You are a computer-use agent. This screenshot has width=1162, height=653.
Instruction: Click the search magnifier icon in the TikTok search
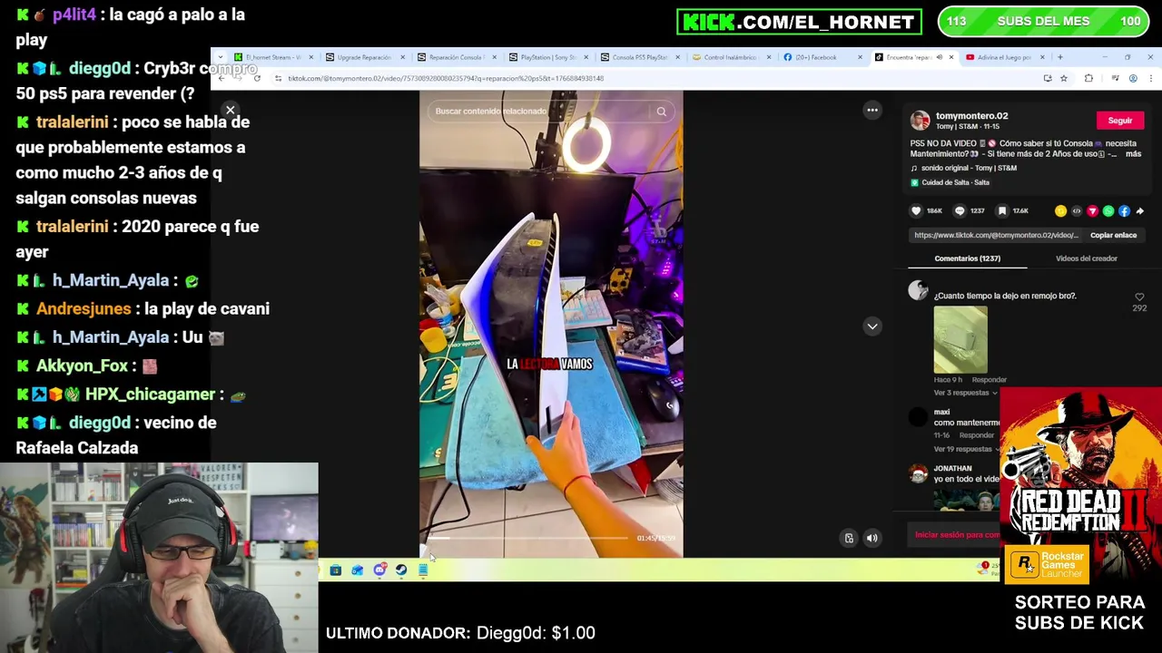point(661,112)
